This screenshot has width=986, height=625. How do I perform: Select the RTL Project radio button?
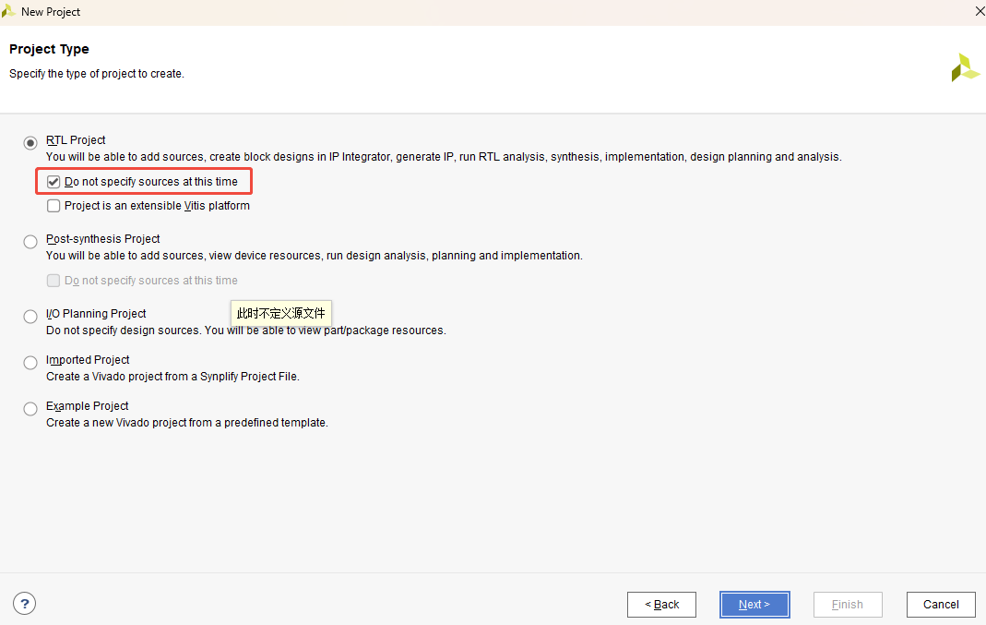pyautogui.click(x=30, y=143)
